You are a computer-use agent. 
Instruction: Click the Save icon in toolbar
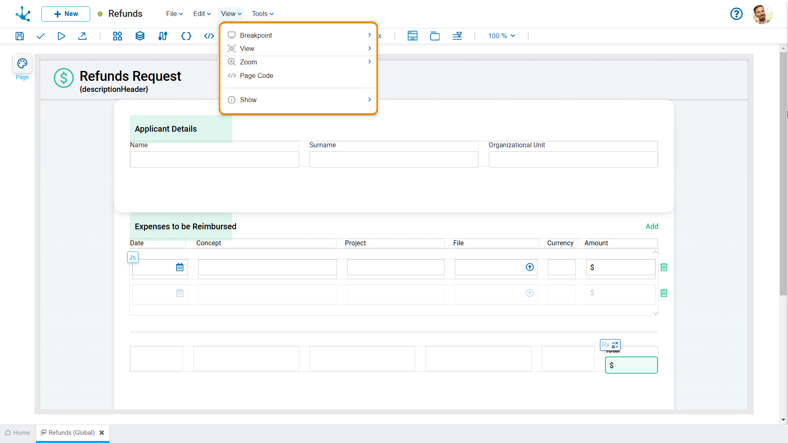coord(20,36)
